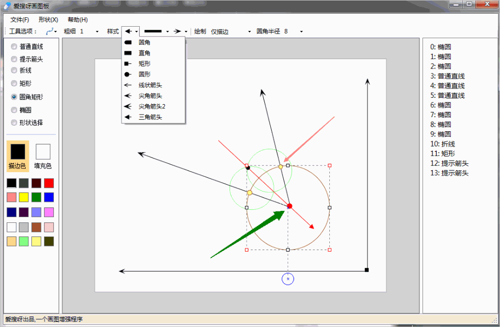This screenshot has height=327, width=500.
Task: Click the black square endpoint on canvas
Action: coord(366,270)
